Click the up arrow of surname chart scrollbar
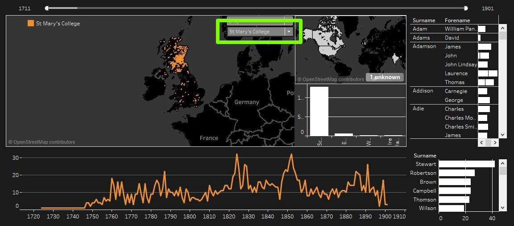This screenshot has width=514, height=226. (x=502, y=162)
